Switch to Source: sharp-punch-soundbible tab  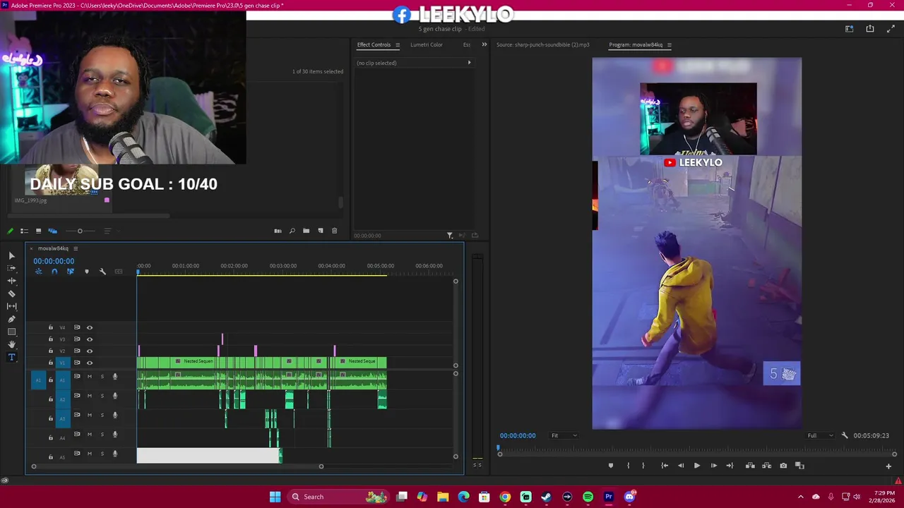[542, 44]
